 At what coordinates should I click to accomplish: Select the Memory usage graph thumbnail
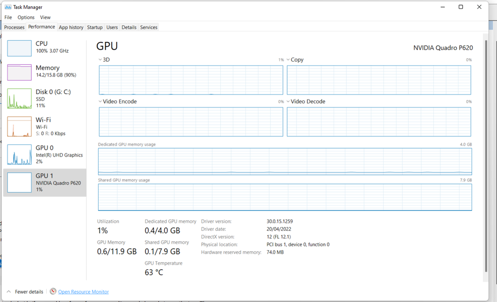pyautogui.click(x=19, y=72)
